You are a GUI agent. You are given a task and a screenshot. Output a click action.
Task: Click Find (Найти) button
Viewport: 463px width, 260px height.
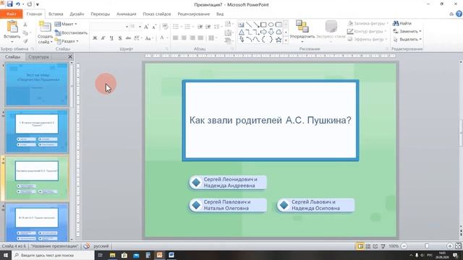point(402,23)
